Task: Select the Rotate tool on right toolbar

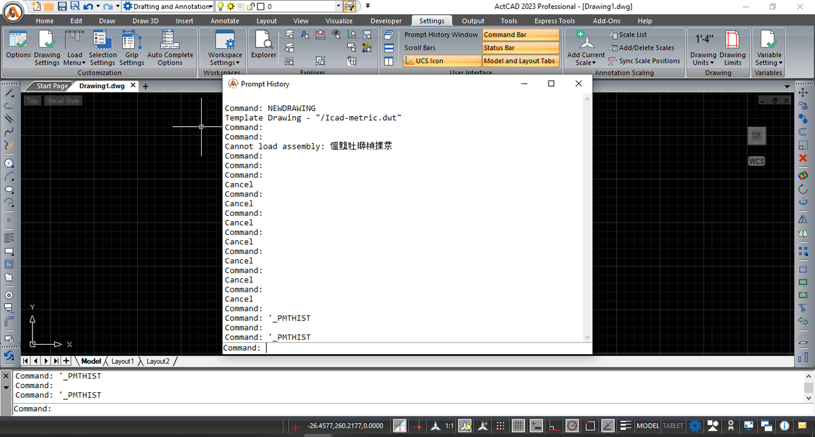Action: point(803,191)
